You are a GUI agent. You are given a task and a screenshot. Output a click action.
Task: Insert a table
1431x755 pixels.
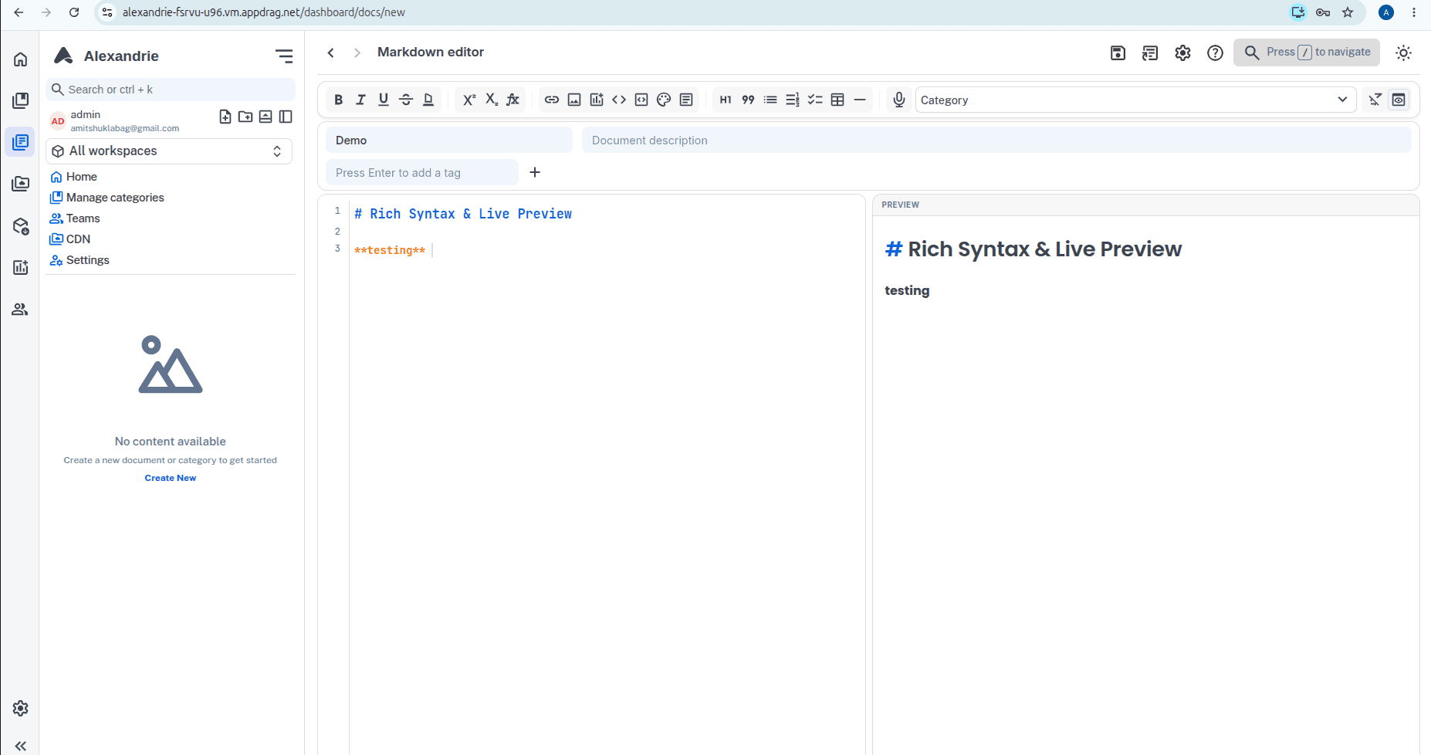coord(837,100)
